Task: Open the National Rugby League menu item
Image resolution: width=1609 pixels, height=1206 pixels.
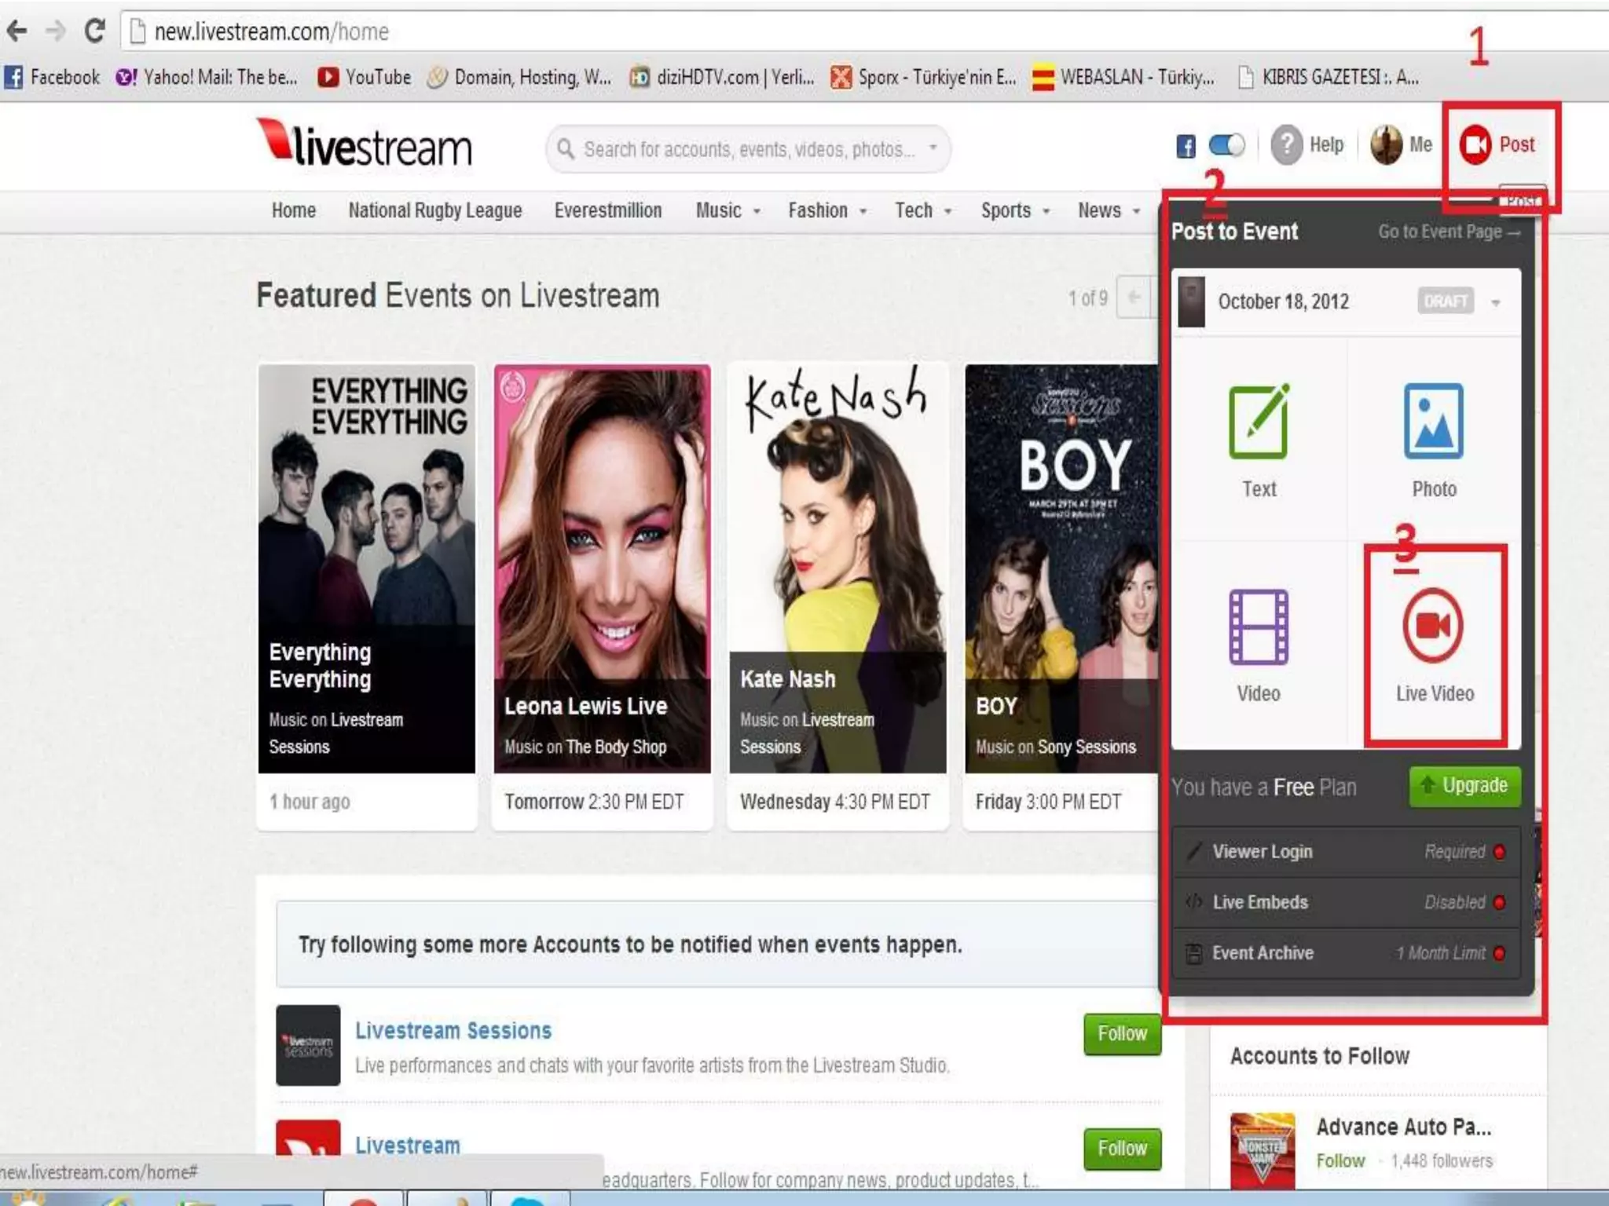Action: (435, 210)
